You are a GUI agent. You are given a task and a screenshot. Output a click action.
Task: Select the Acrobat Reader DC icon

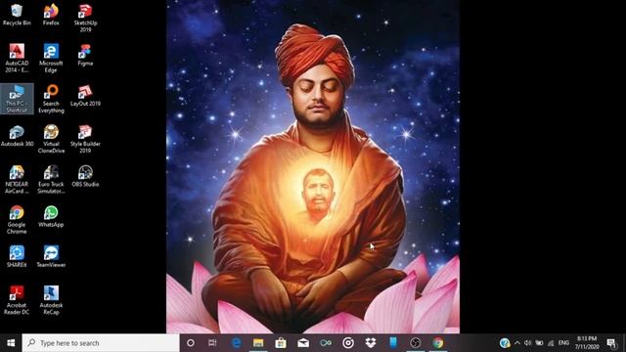[17, 300]
